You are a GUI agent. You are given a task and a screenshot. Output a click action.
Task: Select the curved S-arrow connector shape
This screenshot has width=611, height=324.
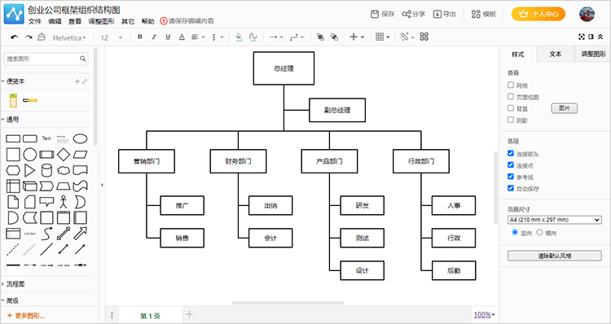[46, 234]
